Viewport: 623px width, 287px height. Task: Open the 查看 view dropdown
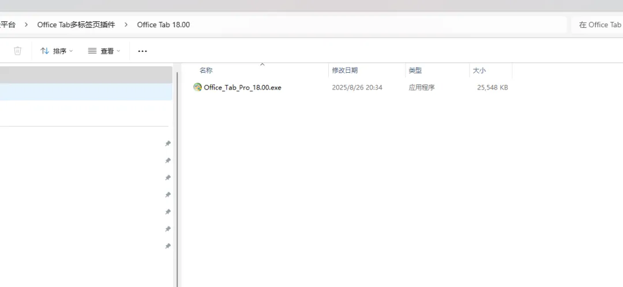click(x=104, y=51)
